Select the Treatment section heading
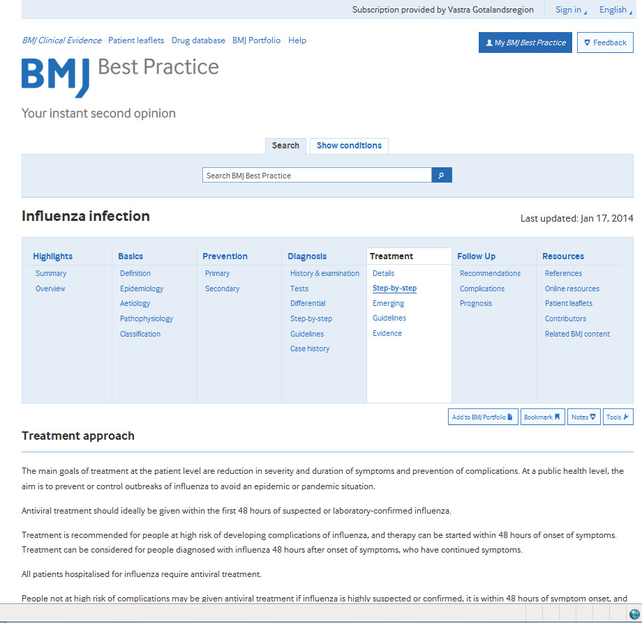Image resolution: width=642 pixels, height=623 pixels. click(391, 256)
